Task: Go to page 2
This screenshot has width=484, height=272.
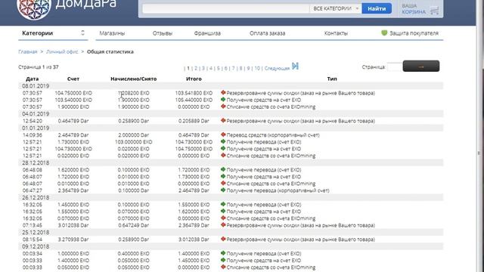Action: [196, 68]
